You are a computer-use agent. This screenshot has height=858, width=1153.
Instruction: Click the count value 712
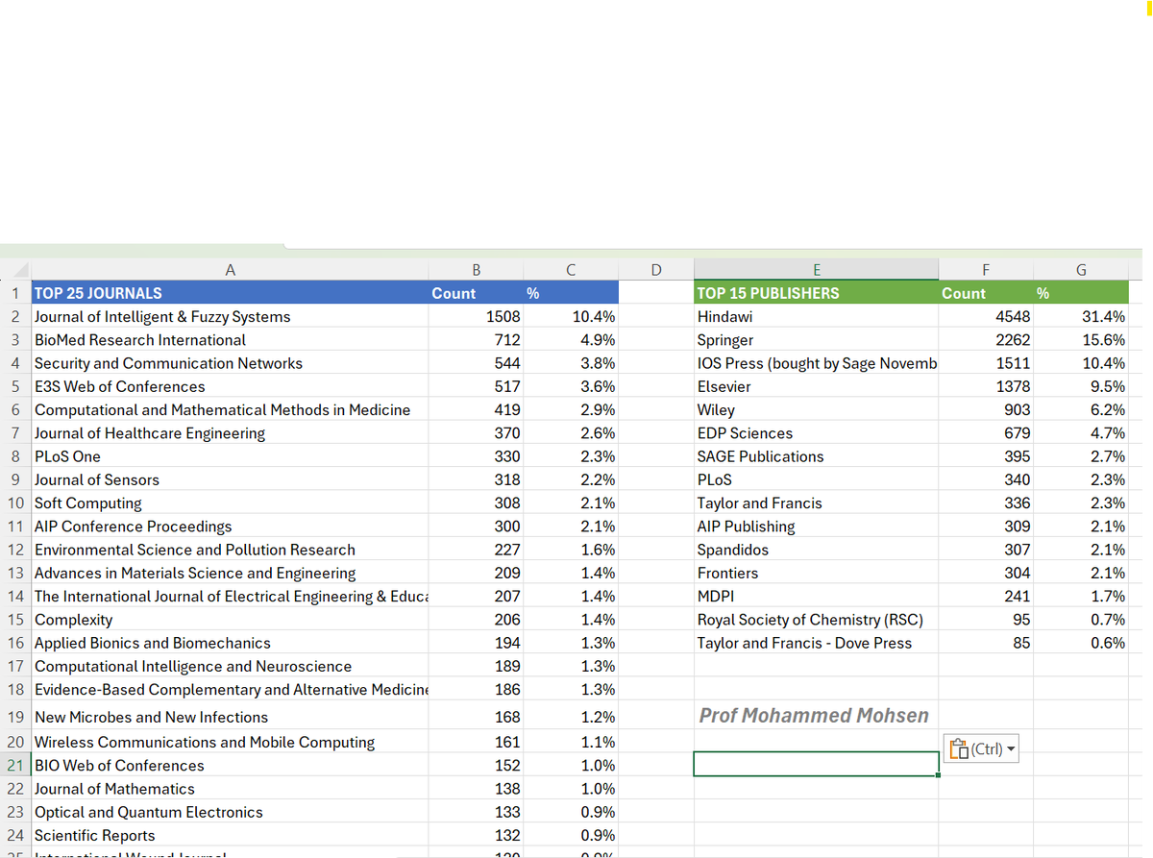click(477, 339)
